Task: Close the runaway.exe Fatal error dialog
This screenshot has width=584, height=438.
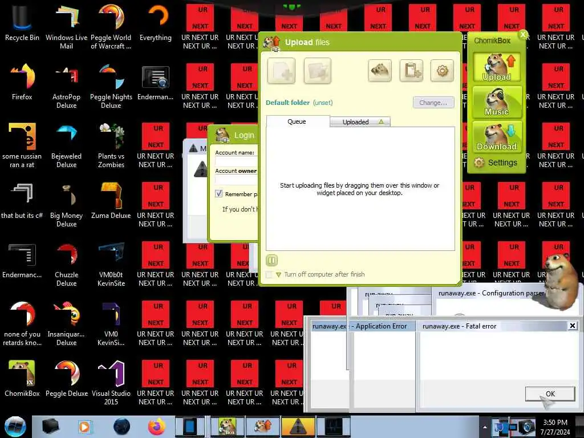Action: click(573, 326)
